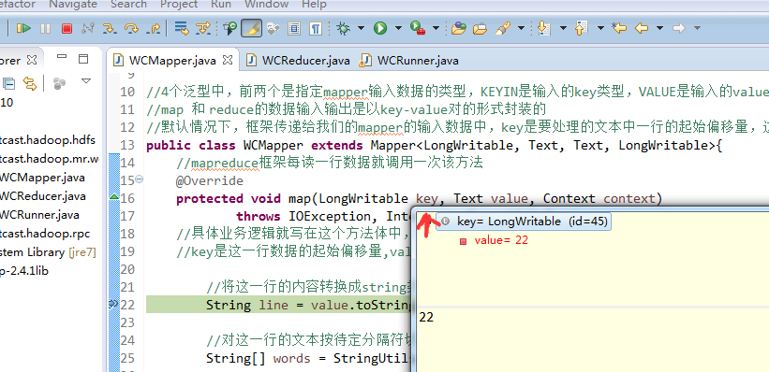
Task: Toggle Use Step Filters
Action: (x=203, y=28)
